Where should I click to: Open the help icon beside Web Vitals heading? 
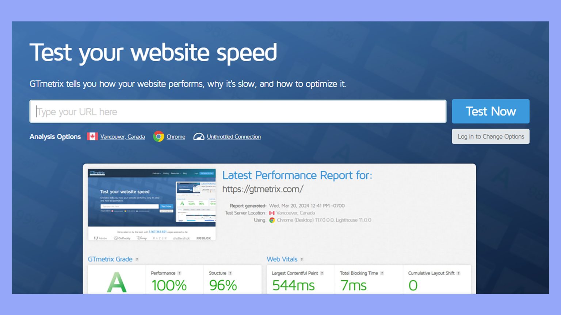click(302, 259)
